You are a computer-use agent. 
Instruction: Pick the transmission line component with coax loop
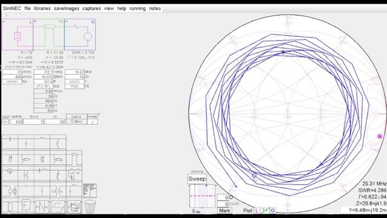[74, 158]
